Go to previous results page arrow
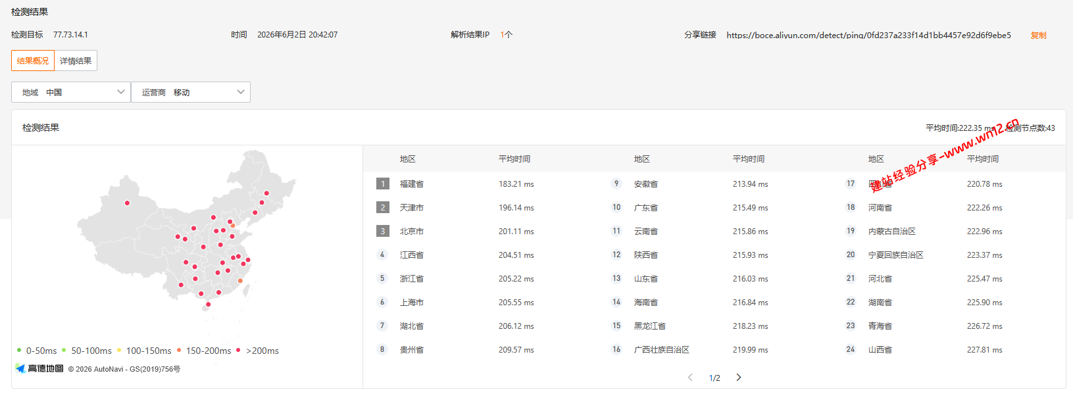 (x=690, y=378)
